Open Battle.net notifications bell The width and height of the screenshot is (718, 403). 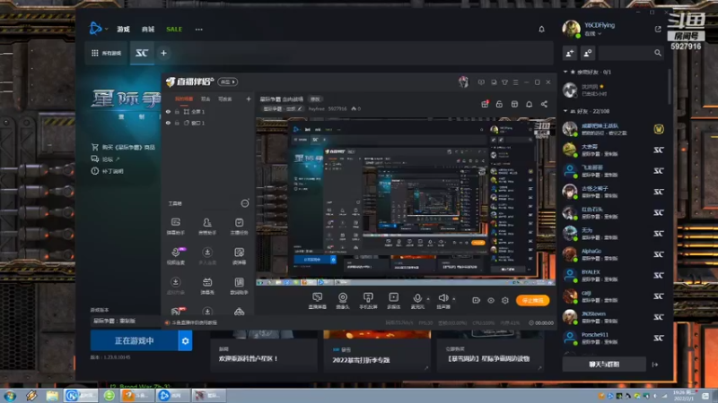point(541,30)
